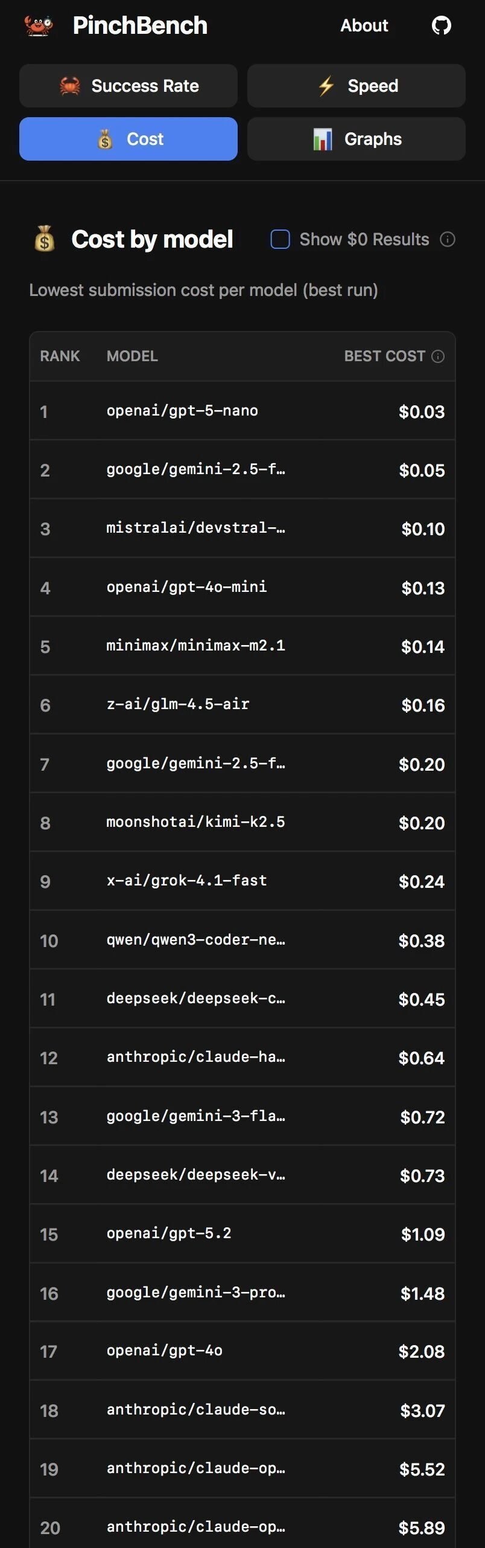Screen dimensions: 485x1548
Task: Select the x-ai/grok-4.1-fast model
Action: click(x=186, y=881)
